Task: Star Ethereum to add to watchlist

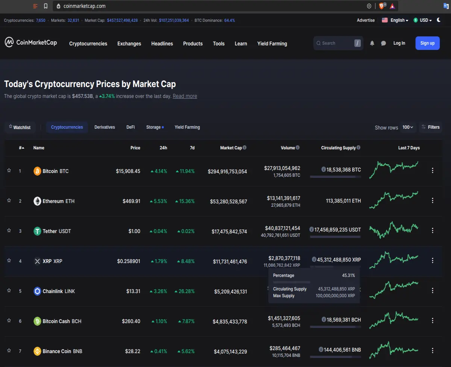Action: coord(9,200)
